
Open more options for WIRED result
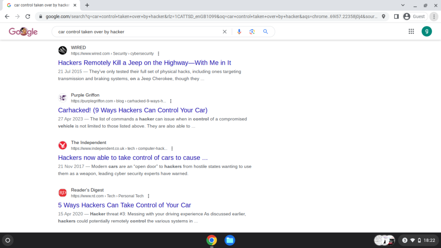pos(158,54)
